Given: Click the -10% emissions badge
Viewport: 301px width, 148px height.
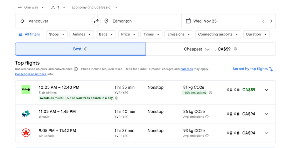Looking at the screenshot, I should click(x=195, y=93).
